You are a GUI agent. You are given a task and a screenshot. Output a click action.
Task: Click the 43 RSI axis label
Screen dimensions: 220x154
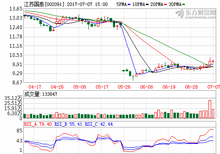click(19, 141)
